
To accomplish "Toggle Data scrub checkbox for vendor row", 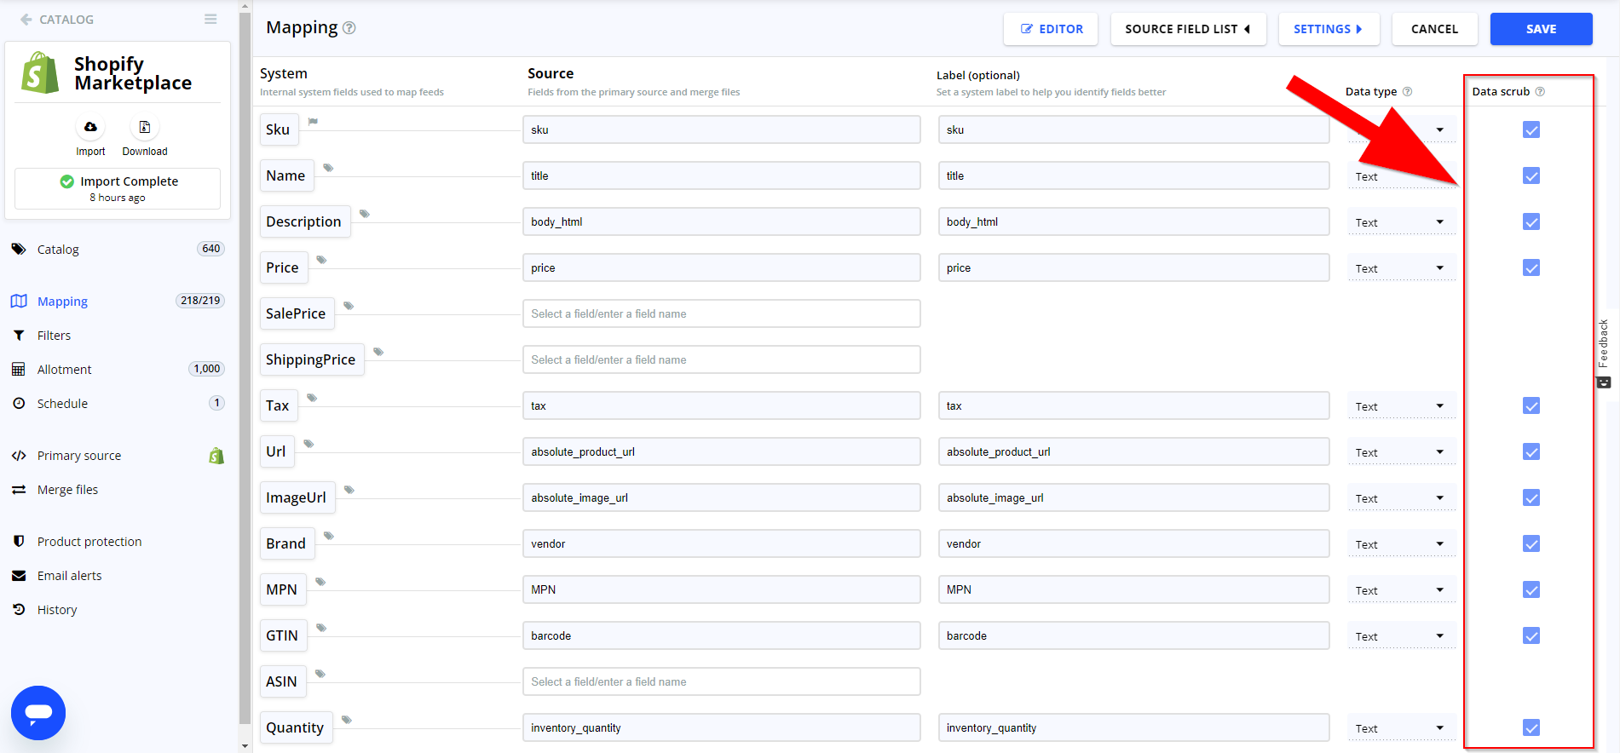I will tap(1531, 543).
